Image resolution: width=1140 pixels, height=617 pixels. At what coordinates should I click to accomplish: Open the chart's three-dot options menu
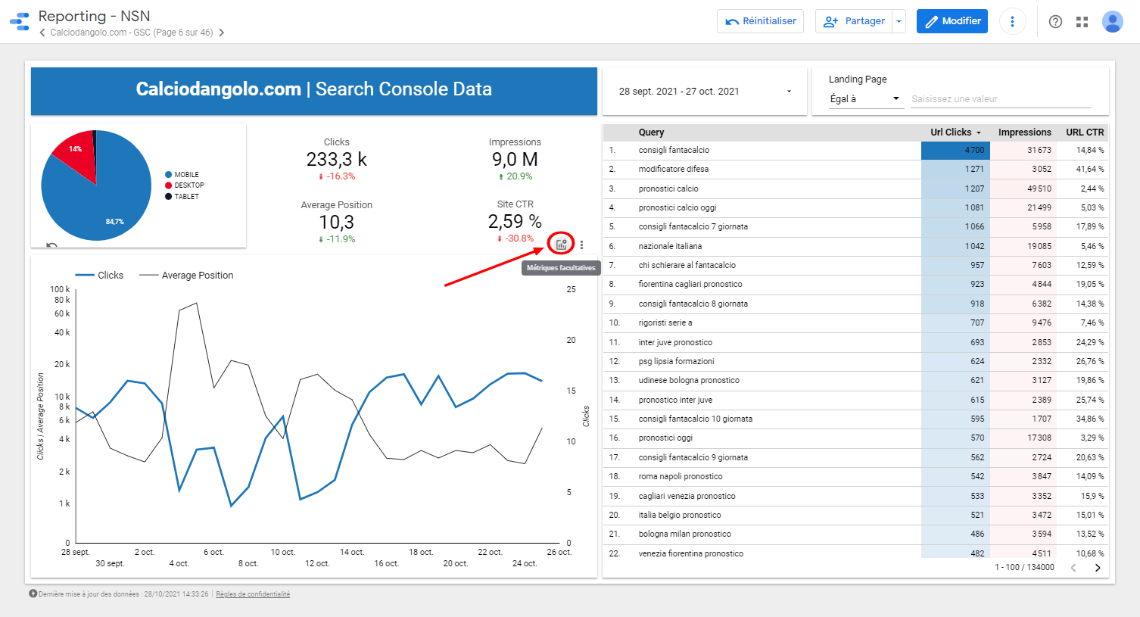tap(581, 245)
